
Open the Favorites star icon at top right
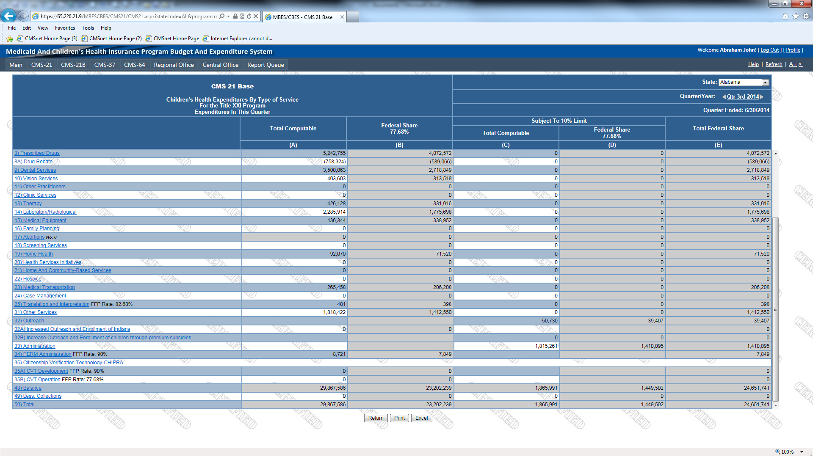pyautogui.click(x=796, y=17)
